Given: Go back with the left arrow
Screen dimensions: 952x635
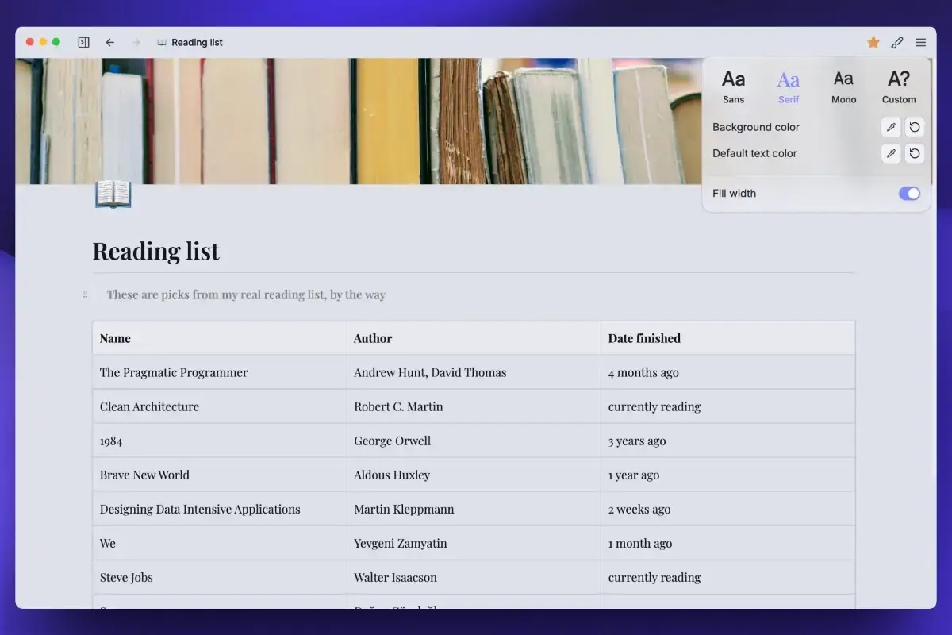Looking at the screenshot, I should (x=110, y=42).
